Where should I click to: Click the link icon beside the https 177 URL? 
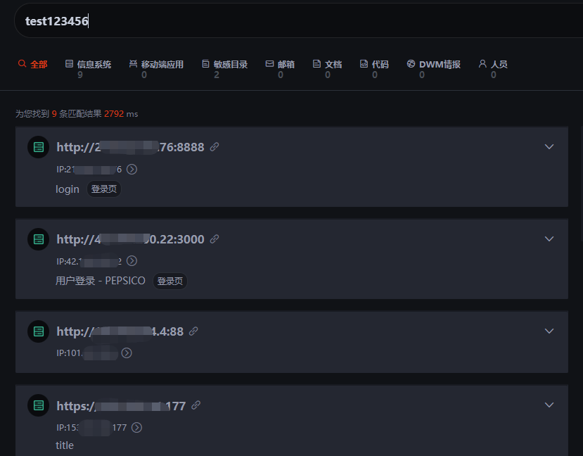click(196, 405)
